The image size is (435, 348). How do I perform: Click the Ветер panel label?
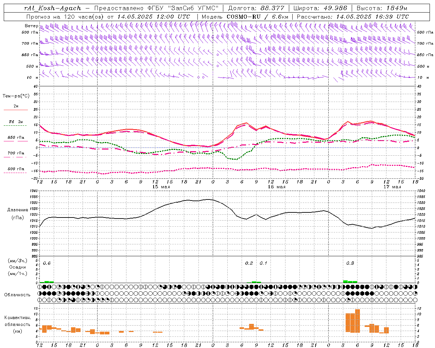pos(31,26)
